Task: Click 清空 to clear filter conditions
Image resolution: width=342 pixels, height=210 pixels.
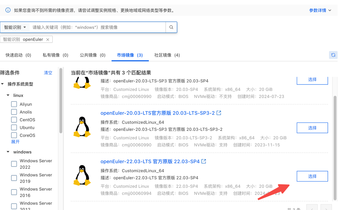Action: pos(48,72)
